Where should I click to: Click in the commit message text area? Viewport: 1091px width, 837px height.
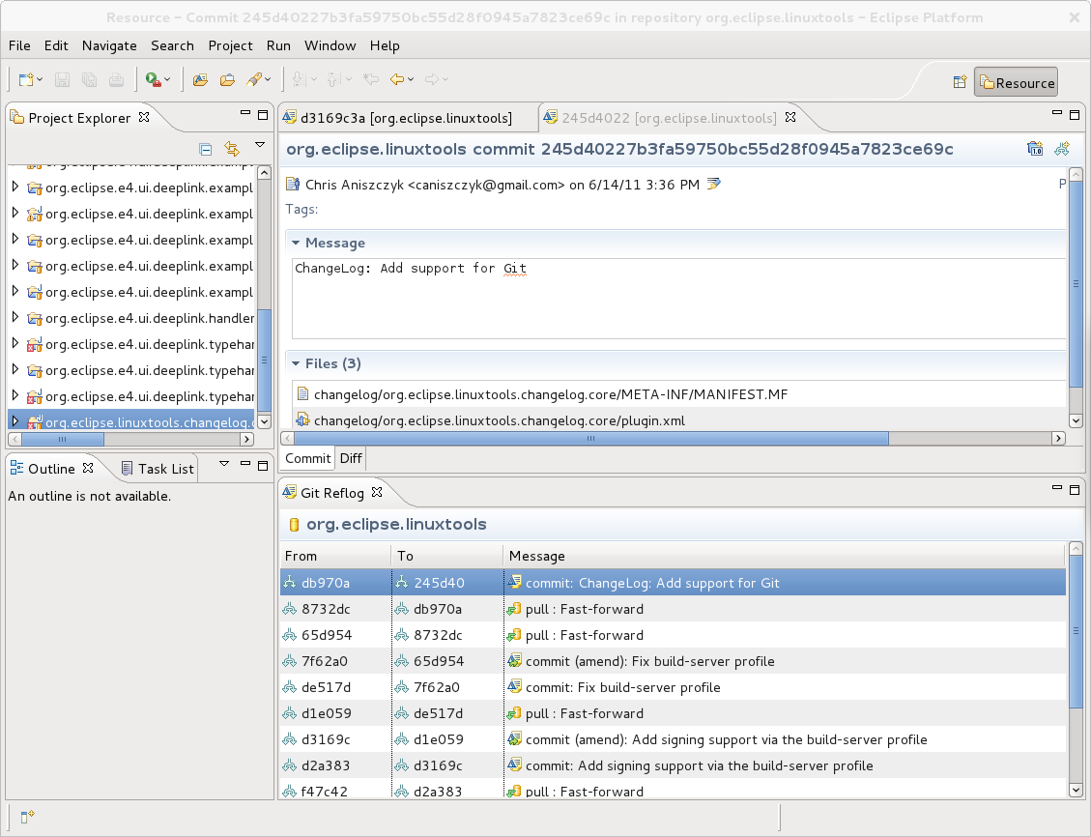coord(678,299)
